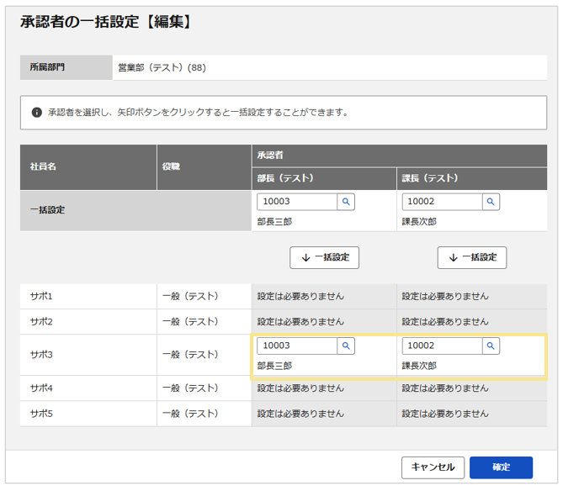
Task: Select employee name サポ1
Action: pos(41,296)
